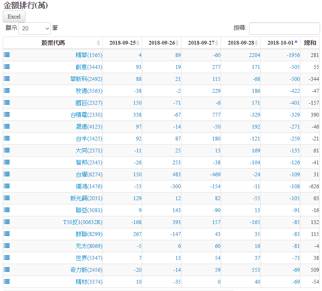The width and height of the screenshot is (322, 291).
Task: Sort table by 股票代碼 column
Action: [53, 43]
